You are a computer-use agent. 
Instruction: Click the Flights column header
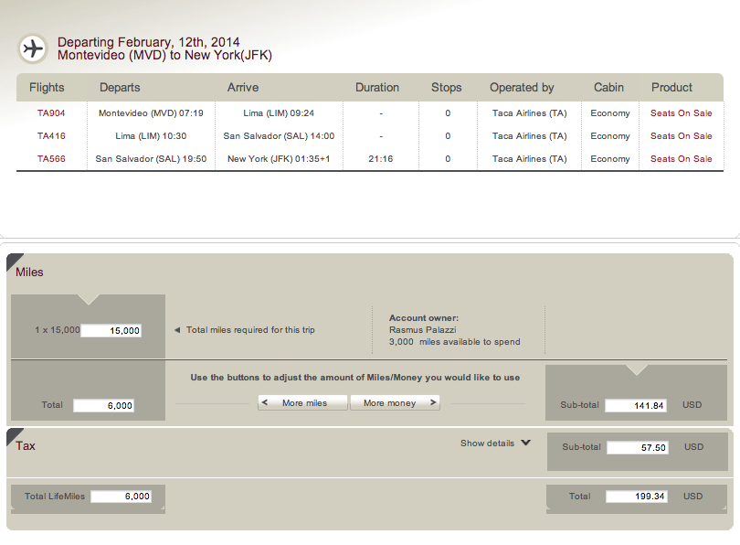tap(47, 88)
